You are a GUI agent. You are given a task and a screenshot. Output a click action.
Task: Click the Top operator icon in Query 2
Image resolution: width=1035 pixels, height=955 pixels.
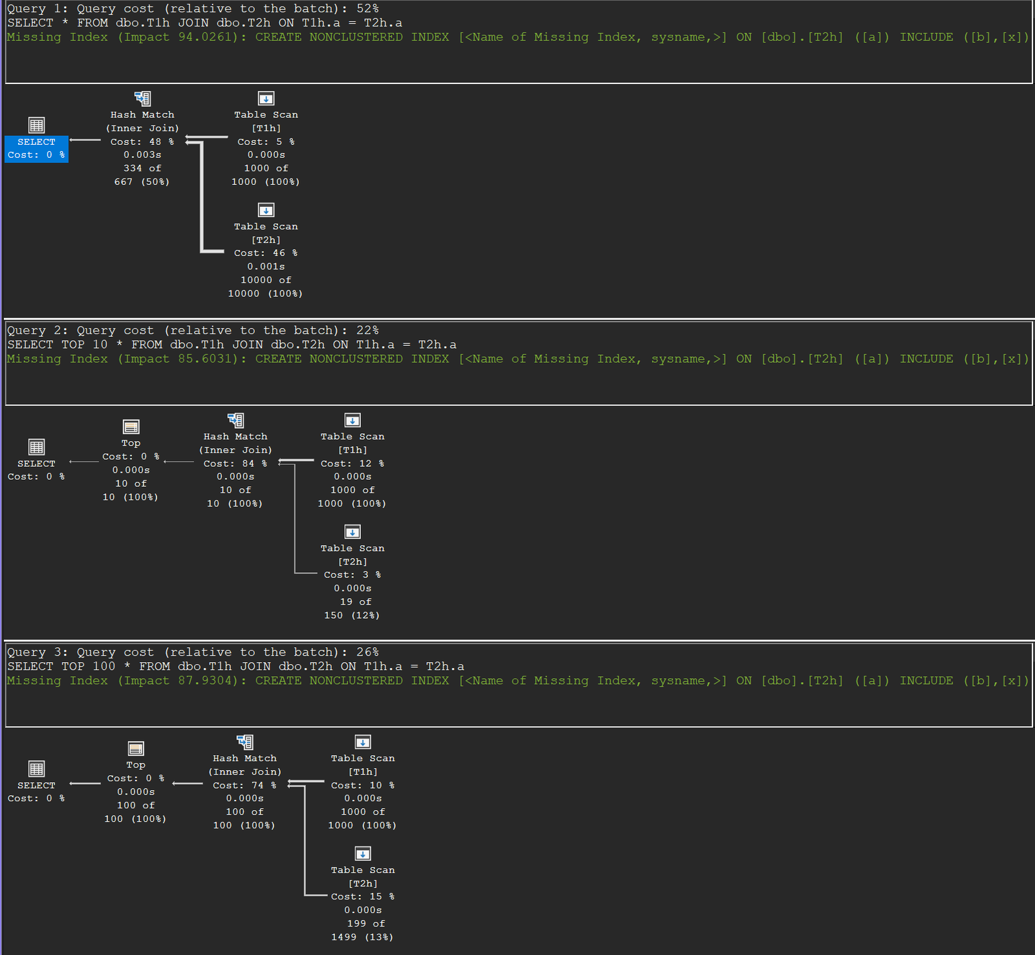[x=131, y=427]
